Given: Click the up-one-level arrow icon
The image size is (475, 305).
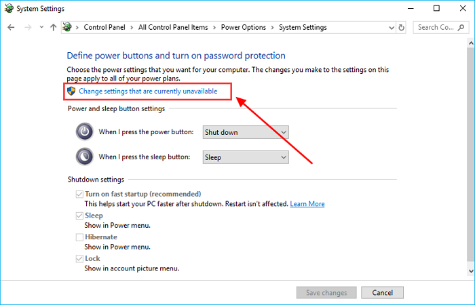Looking at the screenshot, I should tap(54, 28).
